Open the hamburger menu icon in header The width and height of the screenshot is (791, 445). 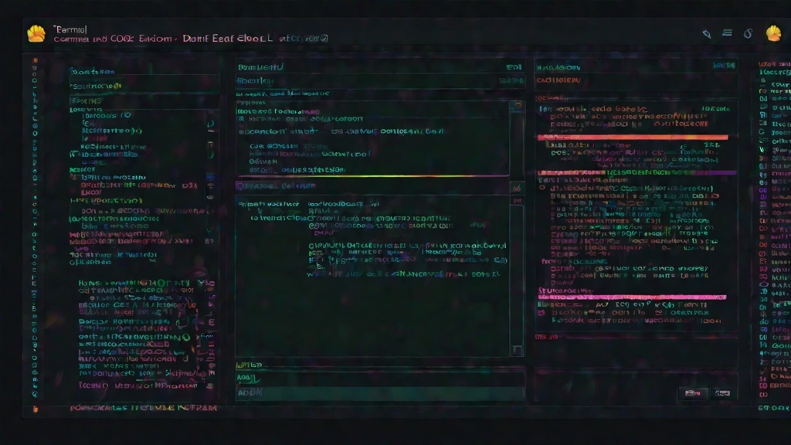pos(727,32)
